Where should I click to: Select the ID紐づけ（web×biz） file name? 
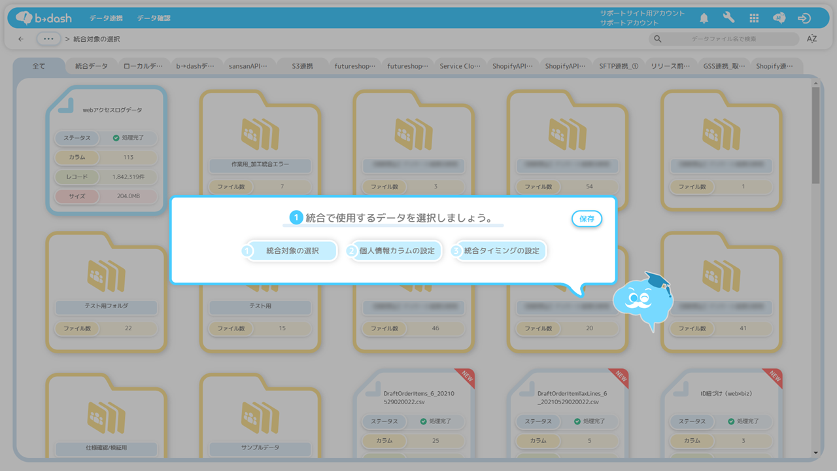click(726, 394)
